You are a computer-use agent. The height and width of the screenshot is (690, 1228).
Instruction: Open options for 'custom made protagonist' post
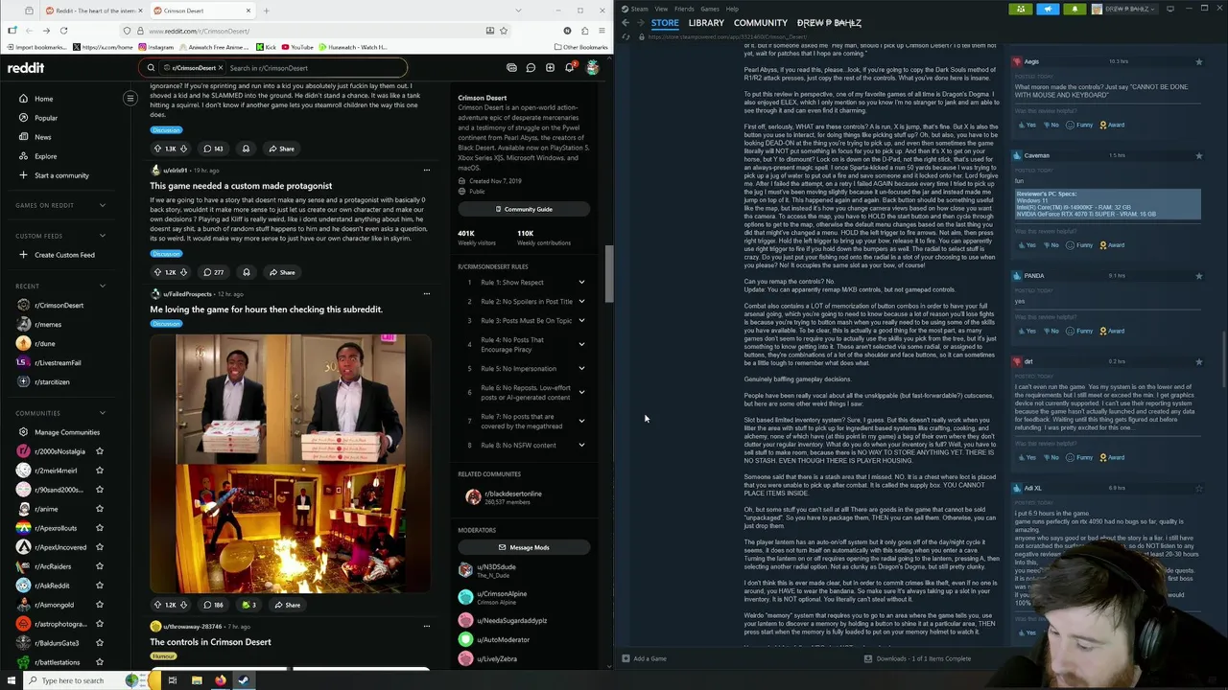[x=426, y=171]
